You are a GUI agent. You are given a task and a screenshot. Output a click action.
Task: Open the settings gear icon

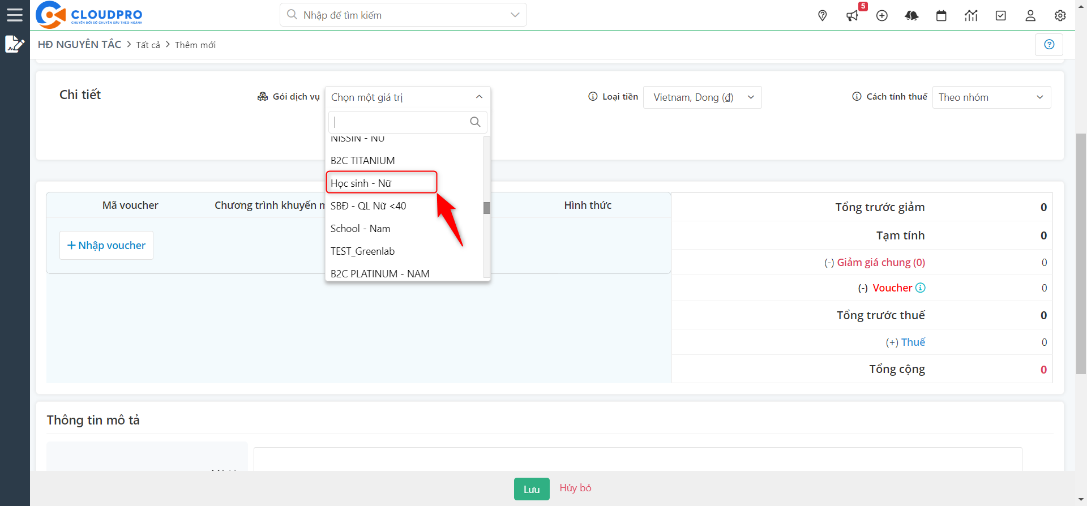[1060, 15]
